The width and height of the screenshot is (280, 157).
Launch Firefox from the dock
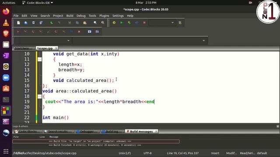pos(6,12)
